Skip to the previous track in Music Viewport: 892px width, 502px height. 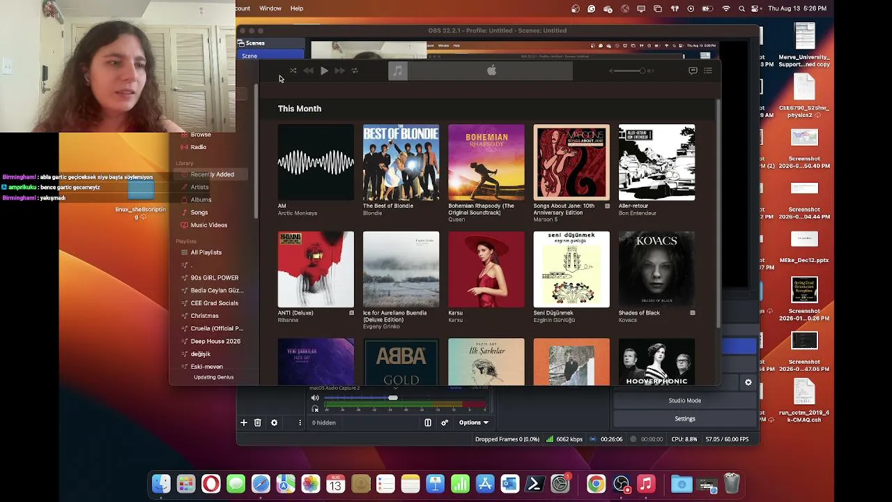click(308, 70)
